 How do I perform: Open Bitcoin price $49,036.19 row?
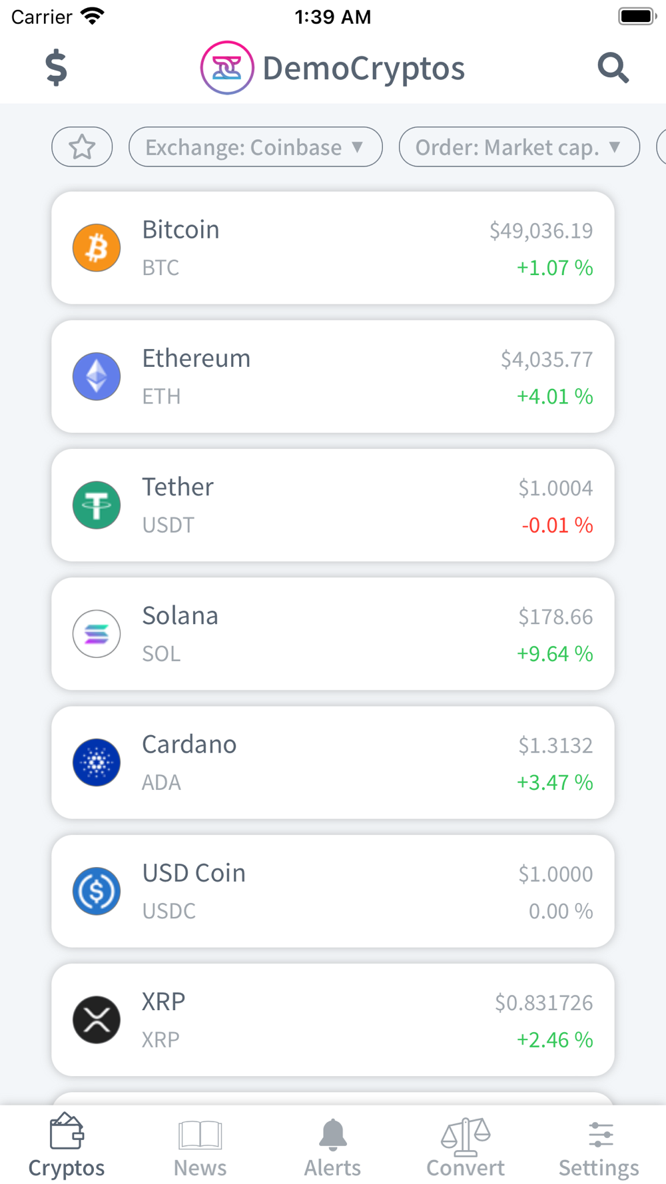pos(333,248)
